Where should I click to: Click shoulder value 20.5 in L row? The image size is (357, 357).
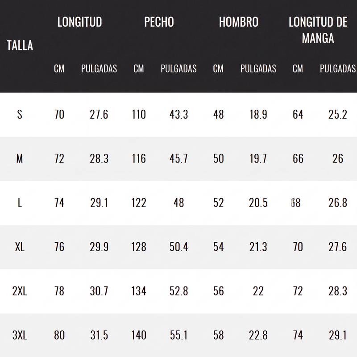[258, 203]
